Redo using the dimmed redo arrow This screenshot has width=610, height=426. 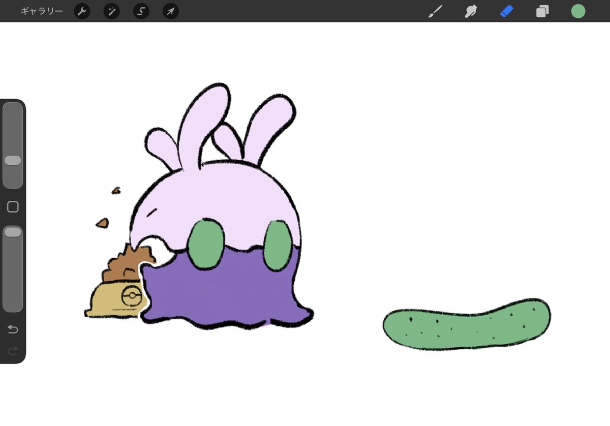13,350
